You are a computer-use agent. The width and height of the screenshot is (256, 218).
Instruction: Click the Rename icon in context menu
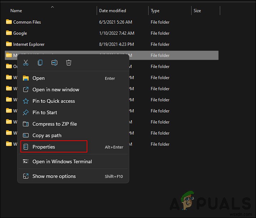click(x=54, y=63)
